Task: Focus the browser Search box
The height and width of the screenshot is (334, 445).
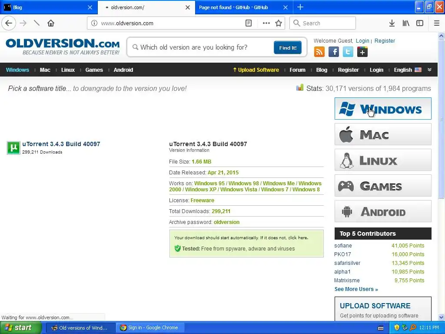Action: (x=323, y=23)
